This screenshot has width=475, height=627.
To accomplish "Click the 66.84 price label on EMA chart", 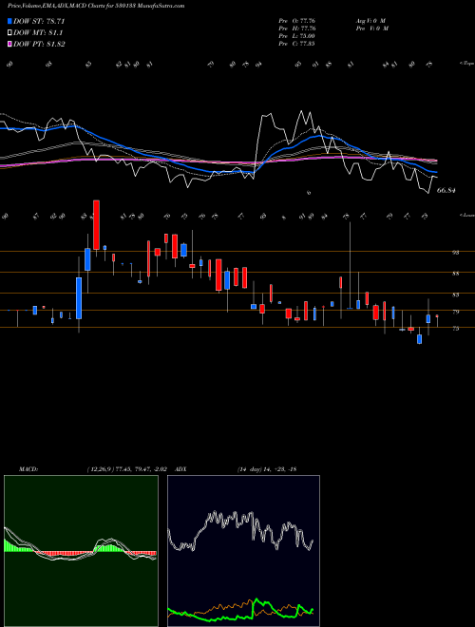I will coord(446,191).
